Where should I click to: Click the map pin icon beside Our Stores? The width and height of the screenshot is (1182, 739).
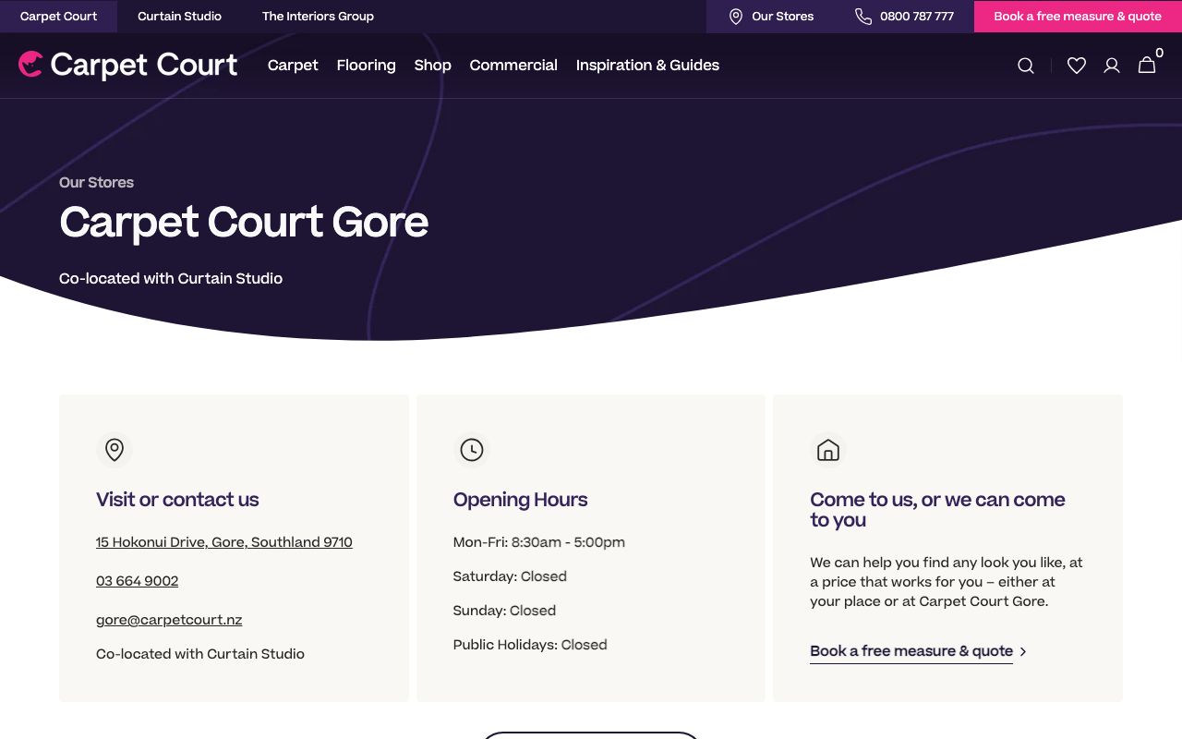click(x=736, y=17)
